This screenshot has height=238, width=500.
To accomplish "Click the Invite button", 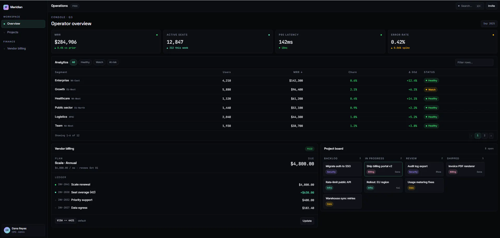I will (x=491, y=6).
